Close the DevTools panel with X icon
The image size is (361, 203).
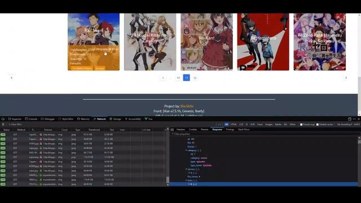pyautogui.click(x=359, y=119)
